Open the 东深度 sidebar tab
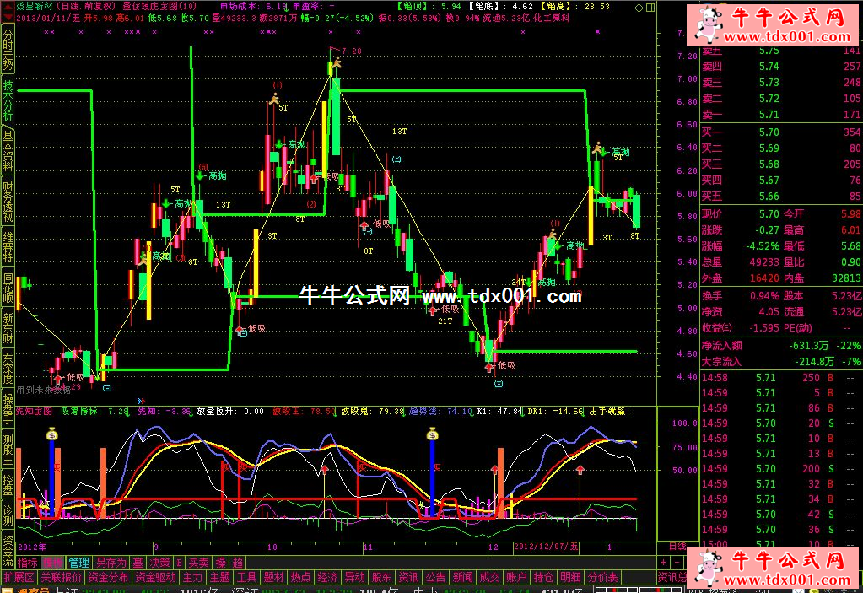The width and height of the screenshot is (863, 593). click(8, 369)
